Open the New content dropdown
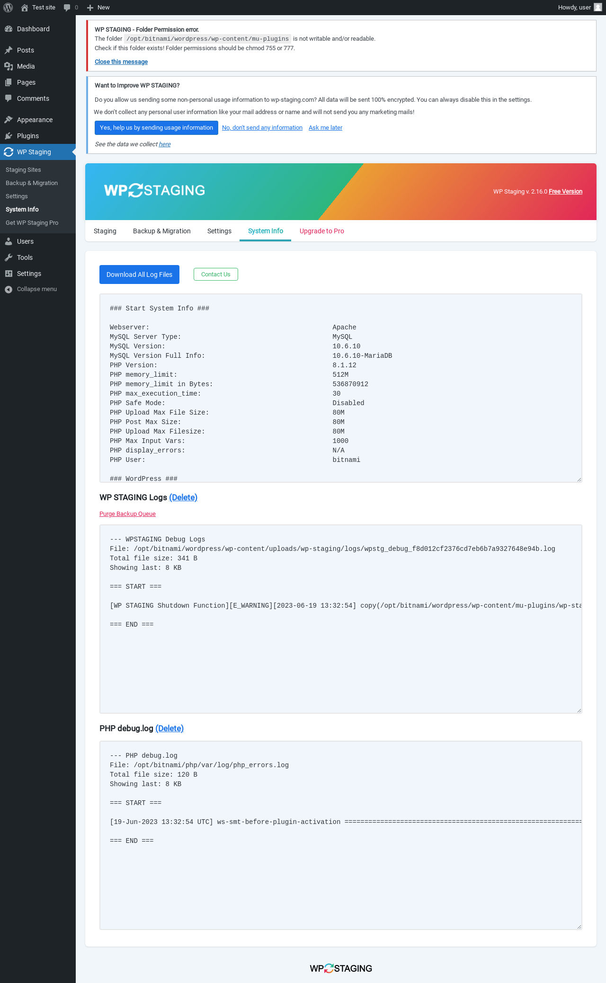Image resolution: width=606 pixels, height=983 pixels. click(98, 8)
